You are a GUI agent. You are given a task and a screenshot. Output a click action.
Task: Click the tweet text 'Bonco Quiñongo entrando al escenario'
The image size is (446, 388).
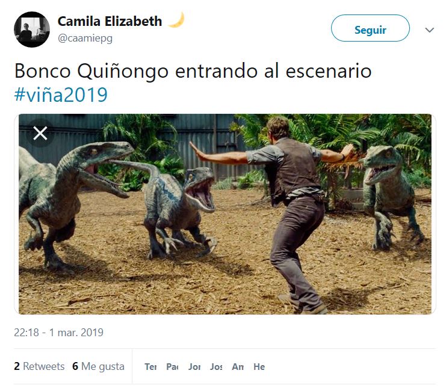(193, 71)
